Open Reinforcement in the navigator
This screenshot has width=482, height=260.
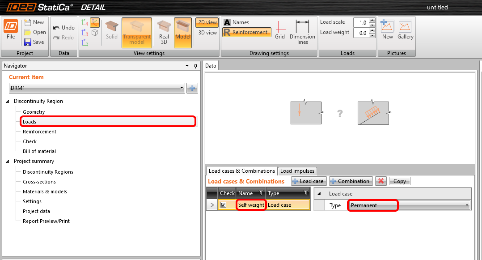(x=39, y=132)
